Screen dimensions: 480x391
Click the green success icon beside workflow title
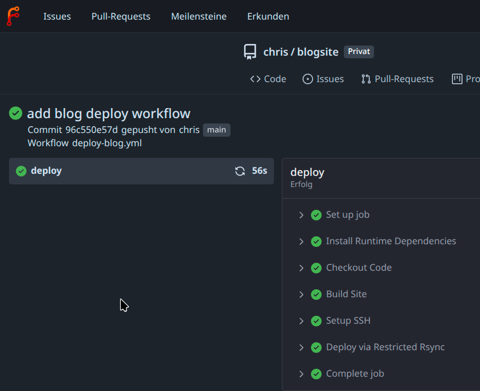16,113
